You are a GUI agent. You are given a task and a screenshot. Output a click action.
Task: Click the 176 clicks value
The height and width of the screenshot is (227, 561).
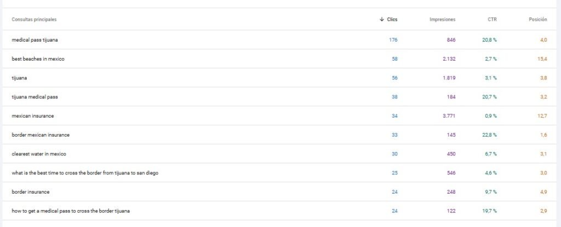pyautogui.click(x=393, y=40)
